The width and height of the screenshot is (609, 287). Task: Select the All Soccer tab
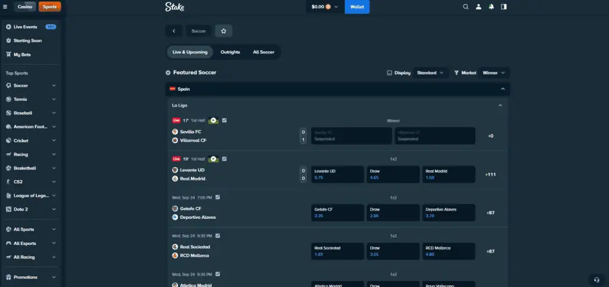tap(263, 52)
